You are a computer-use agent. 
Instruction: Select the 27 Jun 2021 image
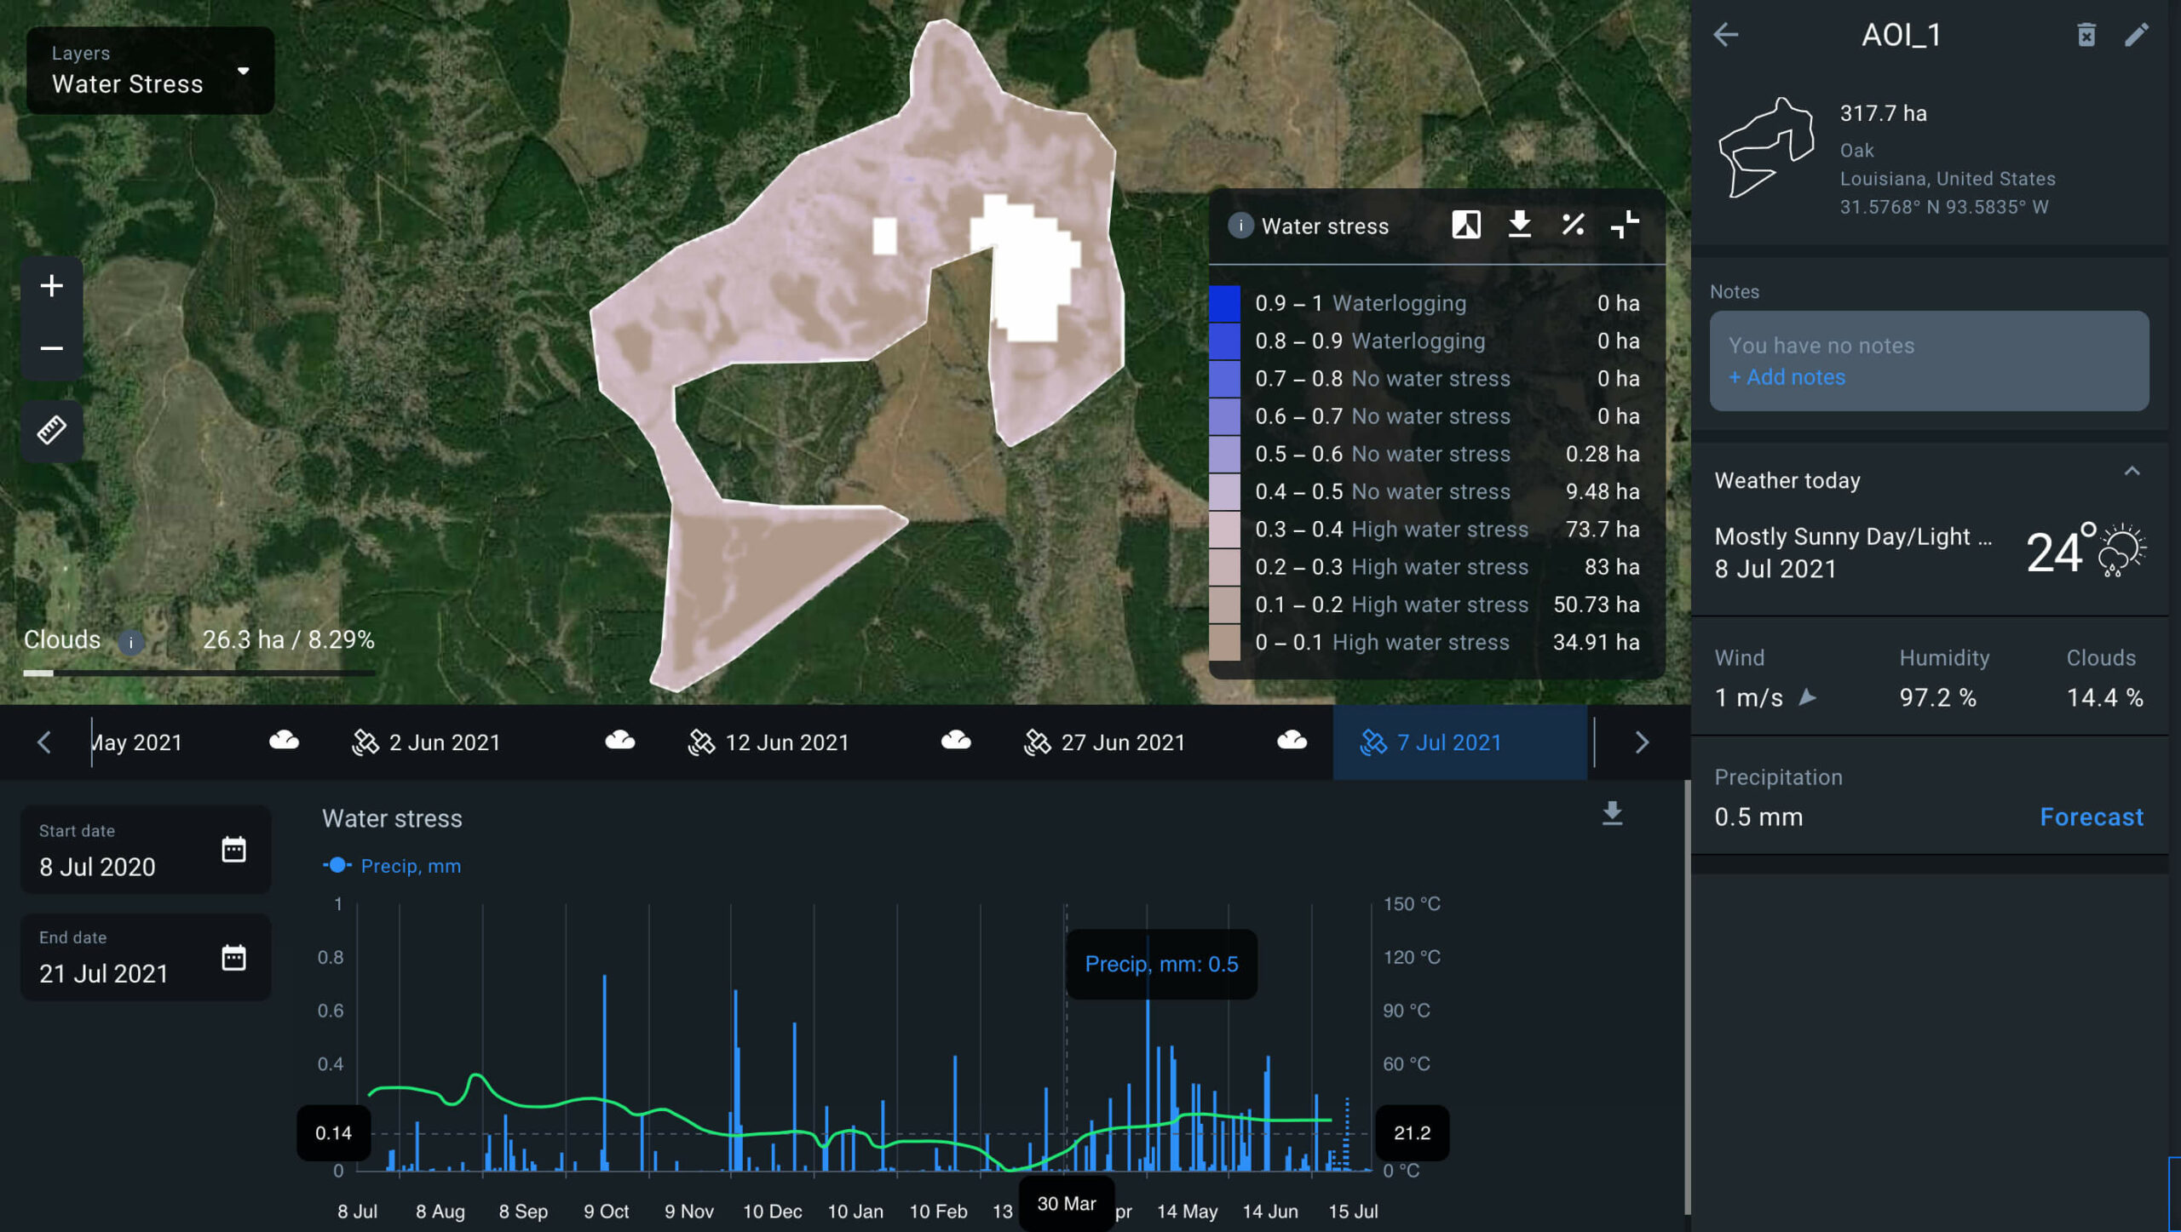(1104, 742)
